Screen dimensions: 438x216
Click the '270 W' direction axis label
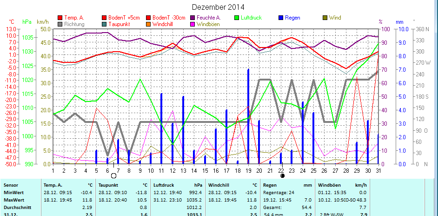click(x=423, y=63)
